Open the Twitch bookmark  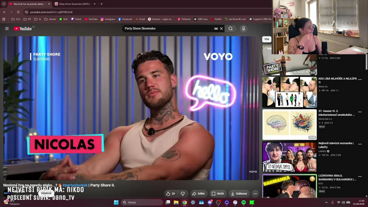76,19
